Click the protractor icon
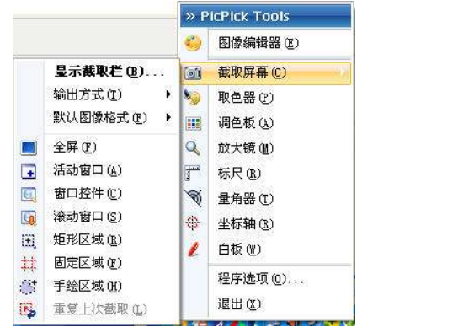 pyautogui.click(x=193, y=198)
